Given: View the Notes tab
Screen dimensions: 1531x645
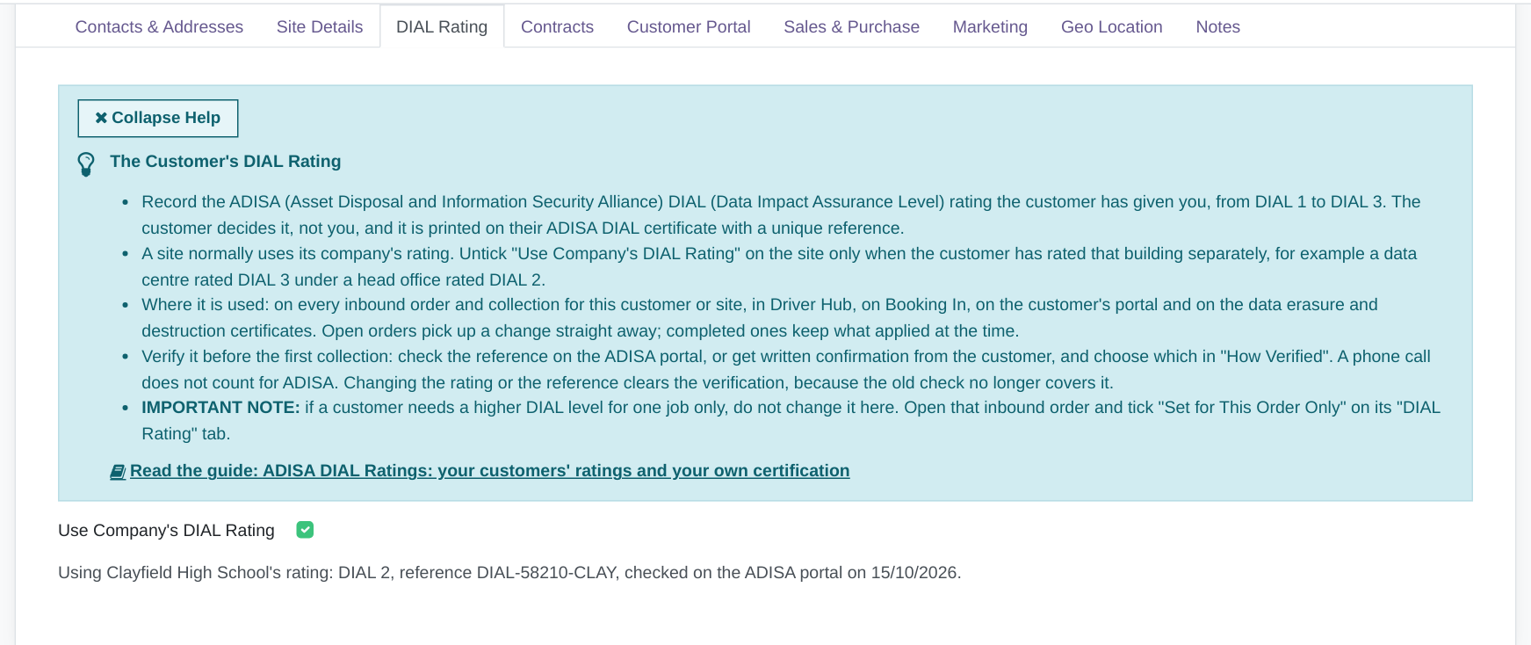Looking at the screenshot, I should point(1217,27).
